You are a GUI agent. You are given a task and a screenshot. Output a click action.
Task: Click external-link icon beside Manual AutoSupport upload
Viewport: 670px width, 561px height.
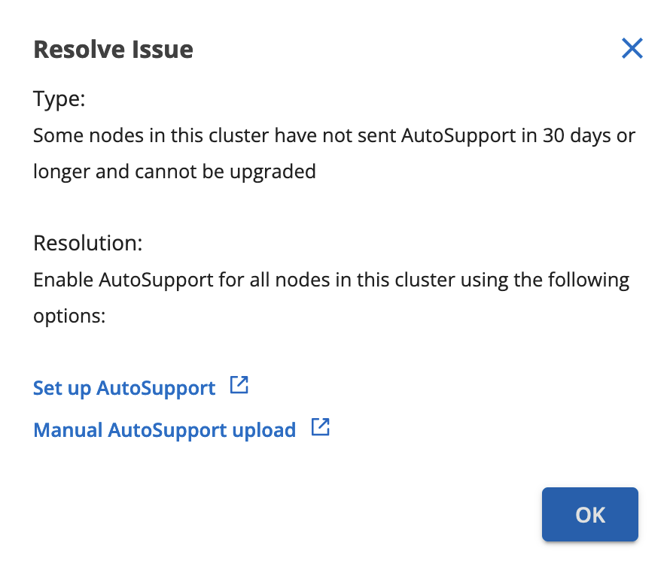click(x=321, y=428)
